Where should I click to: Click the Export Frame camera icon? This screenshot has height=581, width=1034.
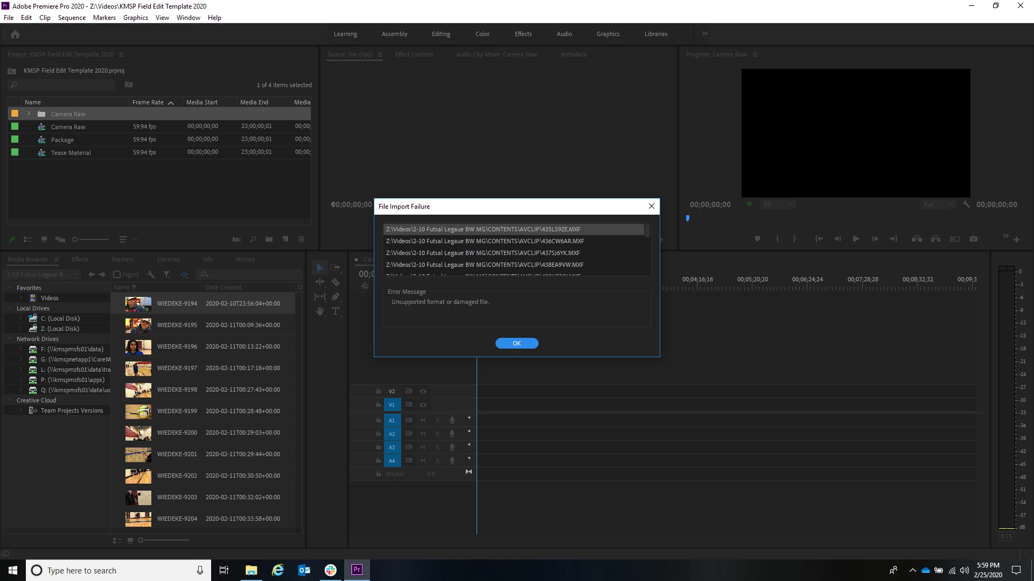(x=974, y=239)
